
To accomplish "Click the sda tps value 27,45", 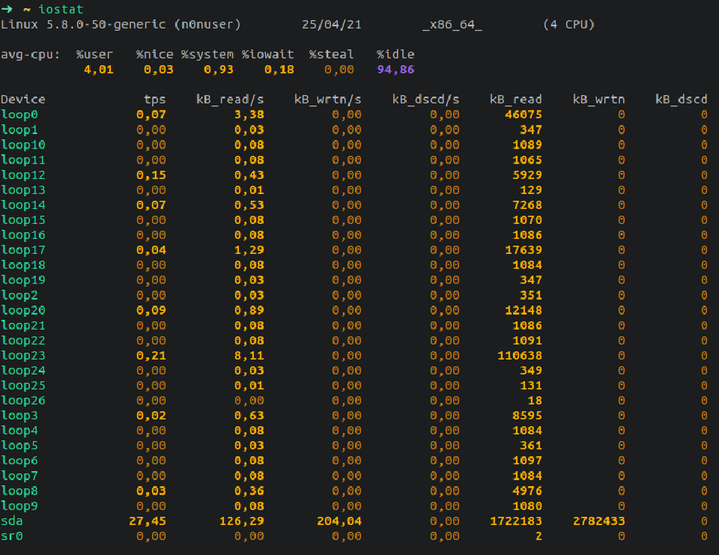I will 148,521.
